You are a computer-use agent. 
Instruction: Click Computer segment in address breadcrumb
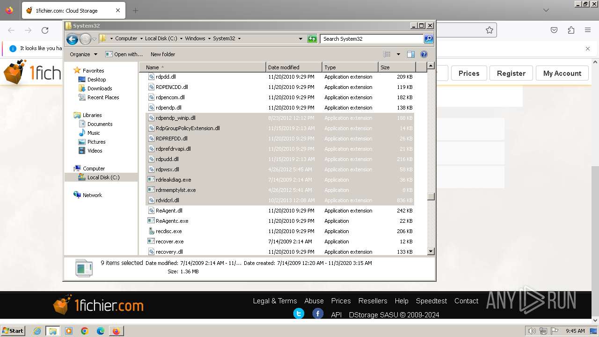pos(126,39)
